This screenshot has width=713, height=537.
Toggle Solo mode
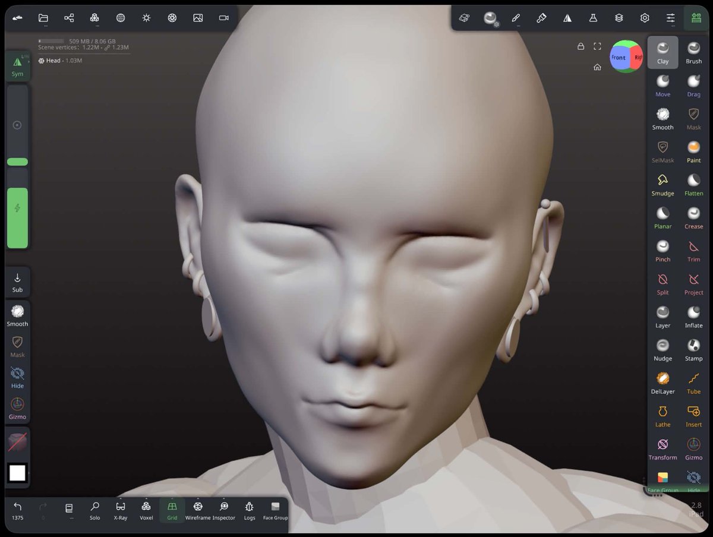click(94, 511)
